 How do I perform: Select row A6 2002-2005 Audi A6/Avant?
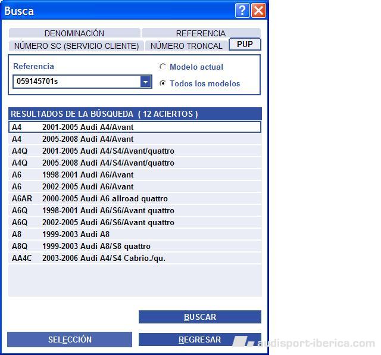click(135, 186)
